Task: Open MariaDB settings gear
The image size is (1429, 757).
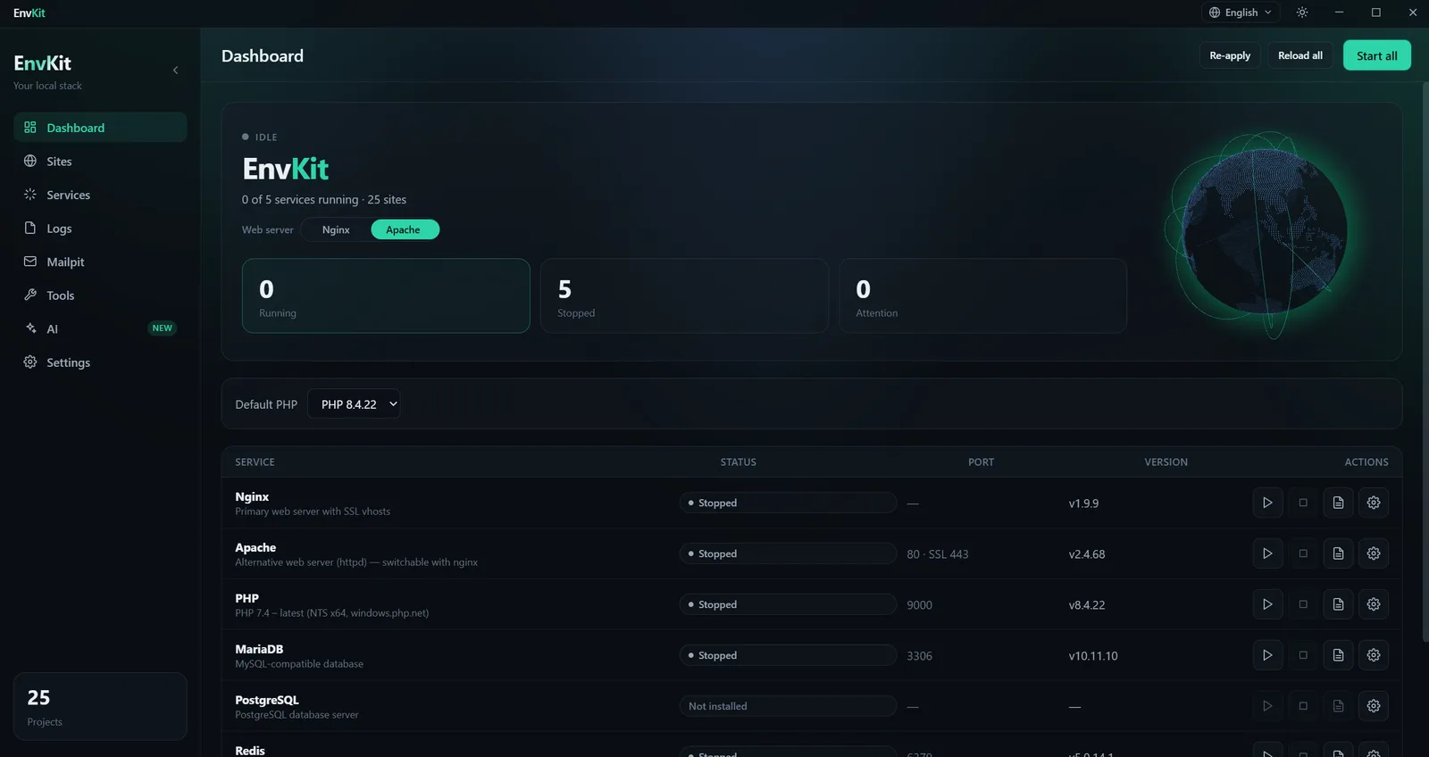Action: (x=1374, y=655)
